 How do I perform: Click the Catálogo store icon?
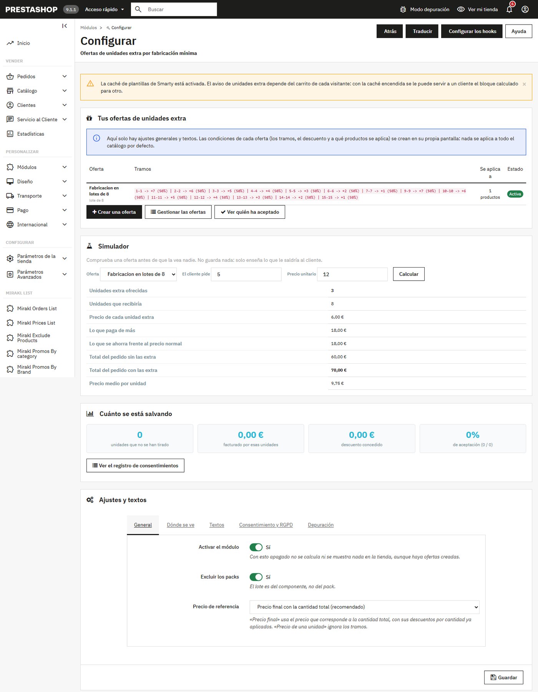[x=10, y=91]
